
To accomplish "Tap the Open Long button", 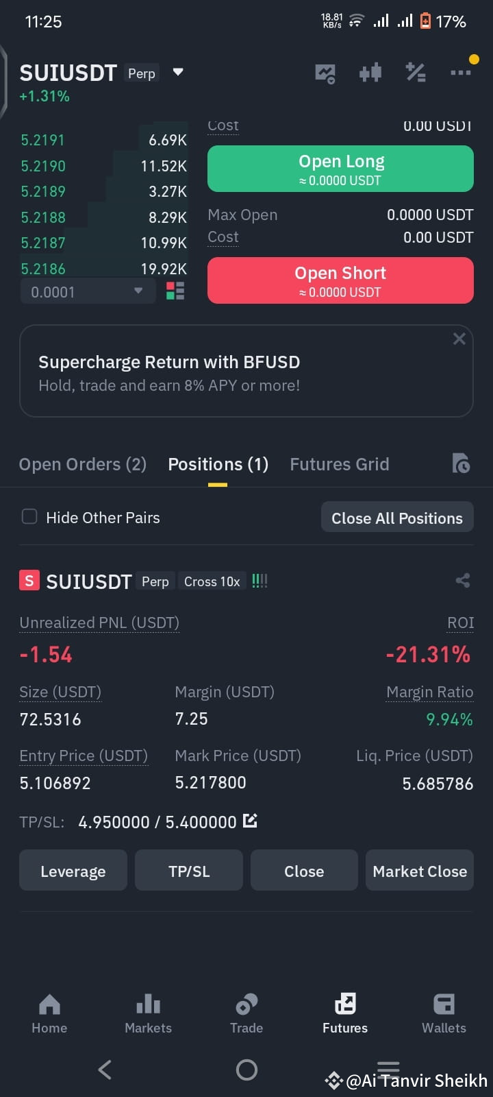I will (x=340, y=169).
